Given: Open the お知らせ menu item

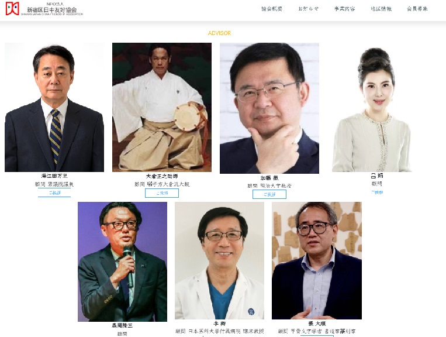Looking at the screenshot, I should coord(308,9).
